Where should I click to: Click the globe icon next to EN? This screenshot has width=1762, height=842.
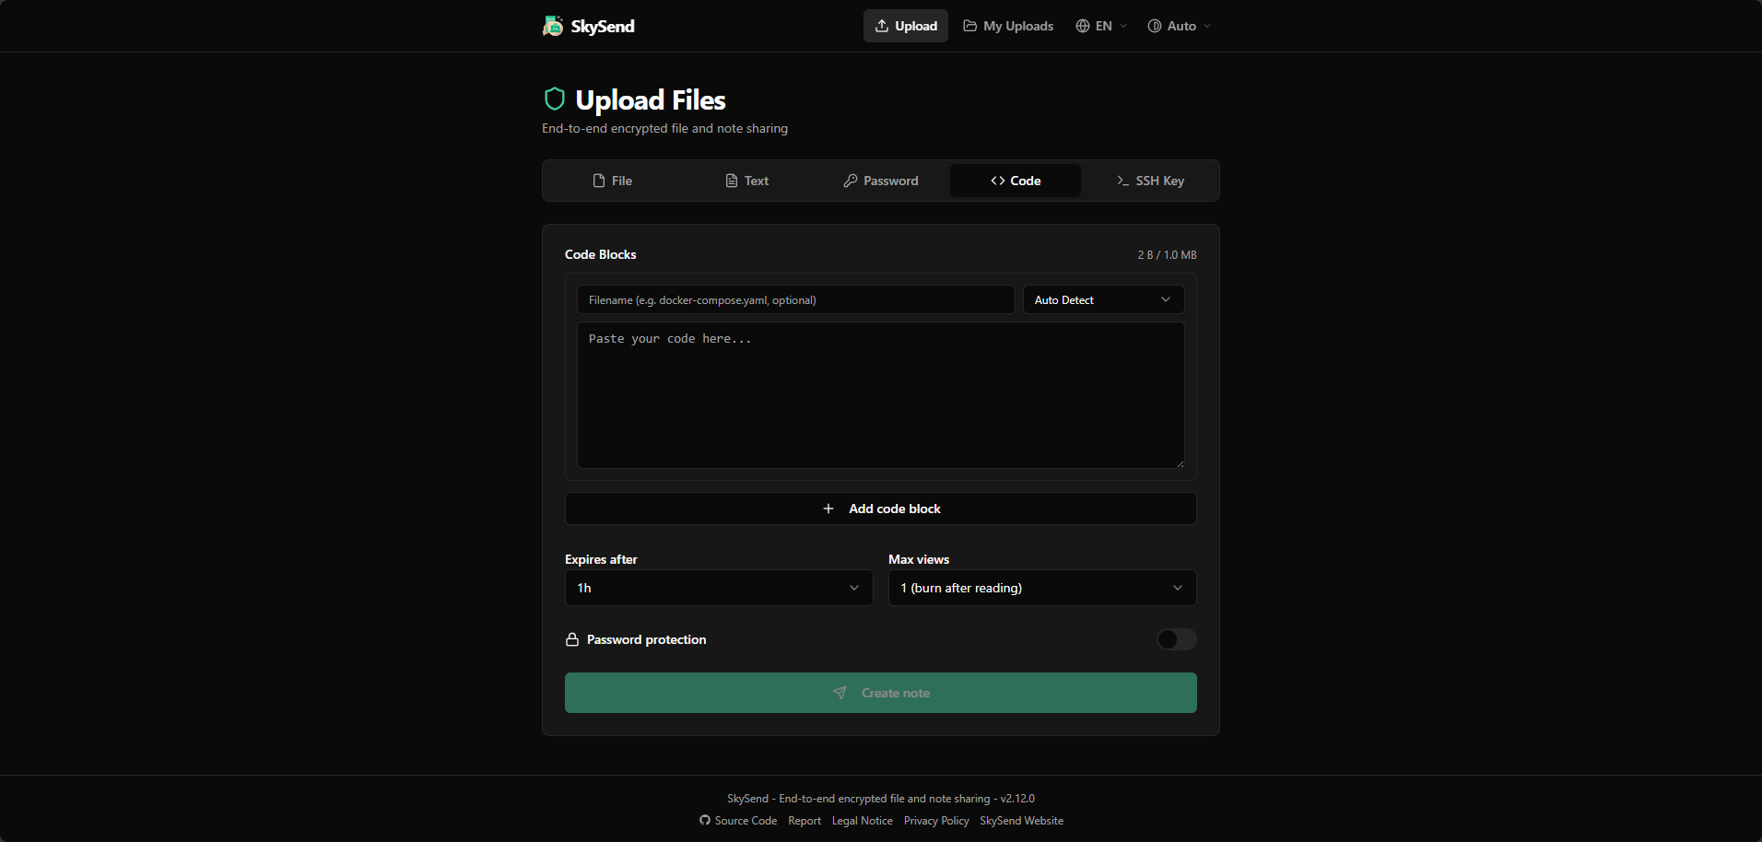click(1083, 26)
